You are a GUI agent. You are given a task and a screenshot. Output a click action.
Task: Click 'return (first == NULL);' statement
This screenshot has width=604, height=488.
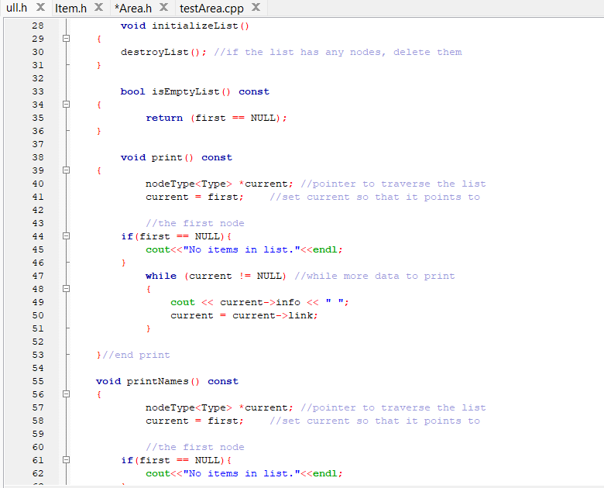coord(216,118)
